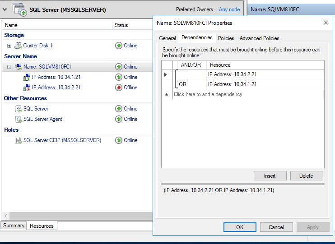The height and width of the screenshot is (244, 335).
Task: Confirm the dialog with OK
Action: 240,227
